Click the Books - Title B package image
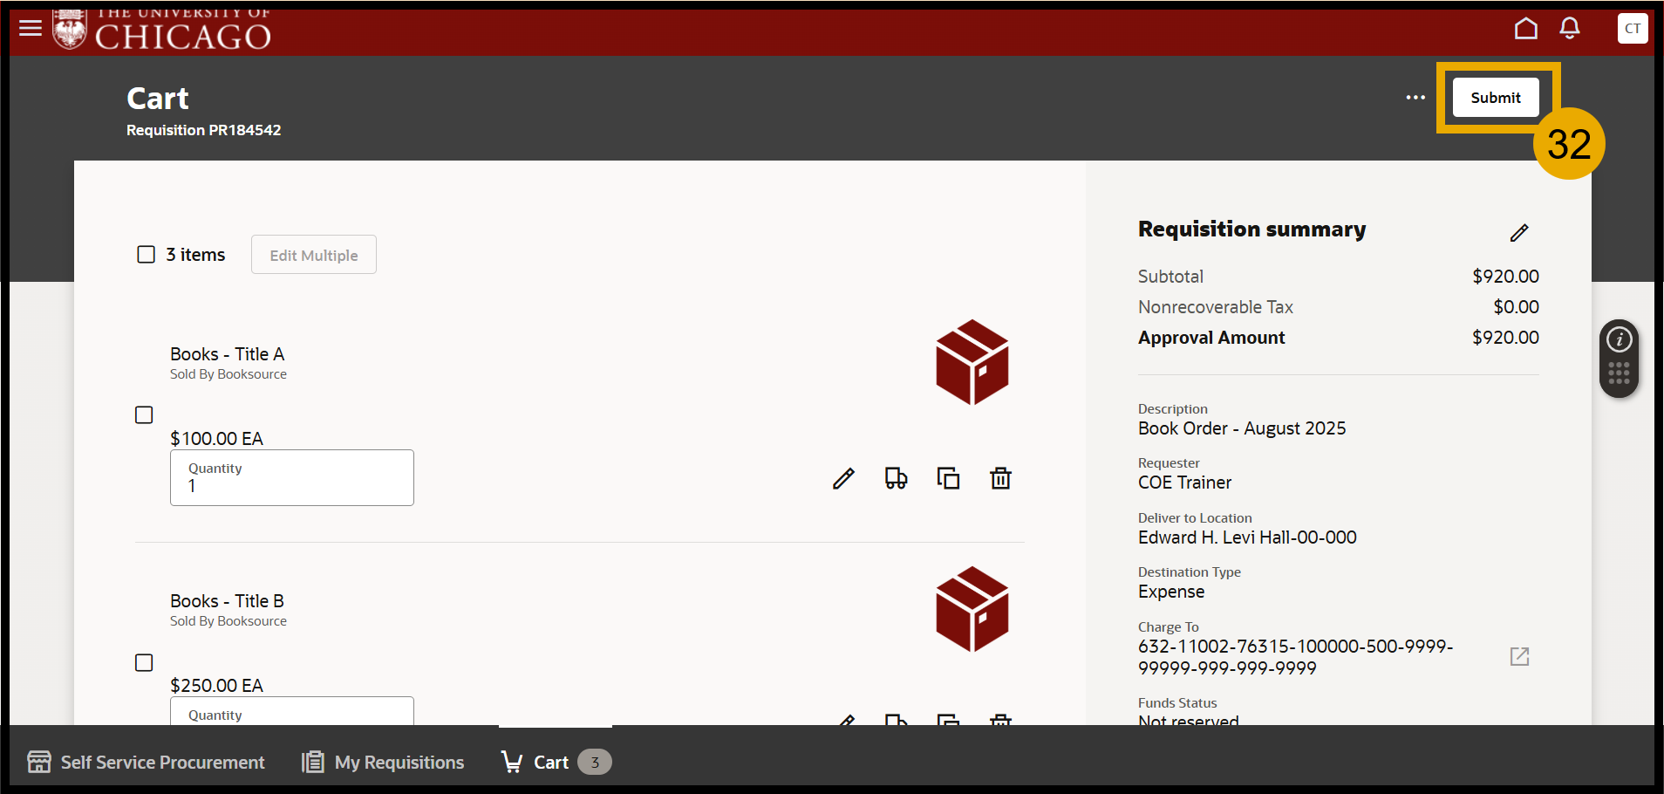 coord(972,609)
